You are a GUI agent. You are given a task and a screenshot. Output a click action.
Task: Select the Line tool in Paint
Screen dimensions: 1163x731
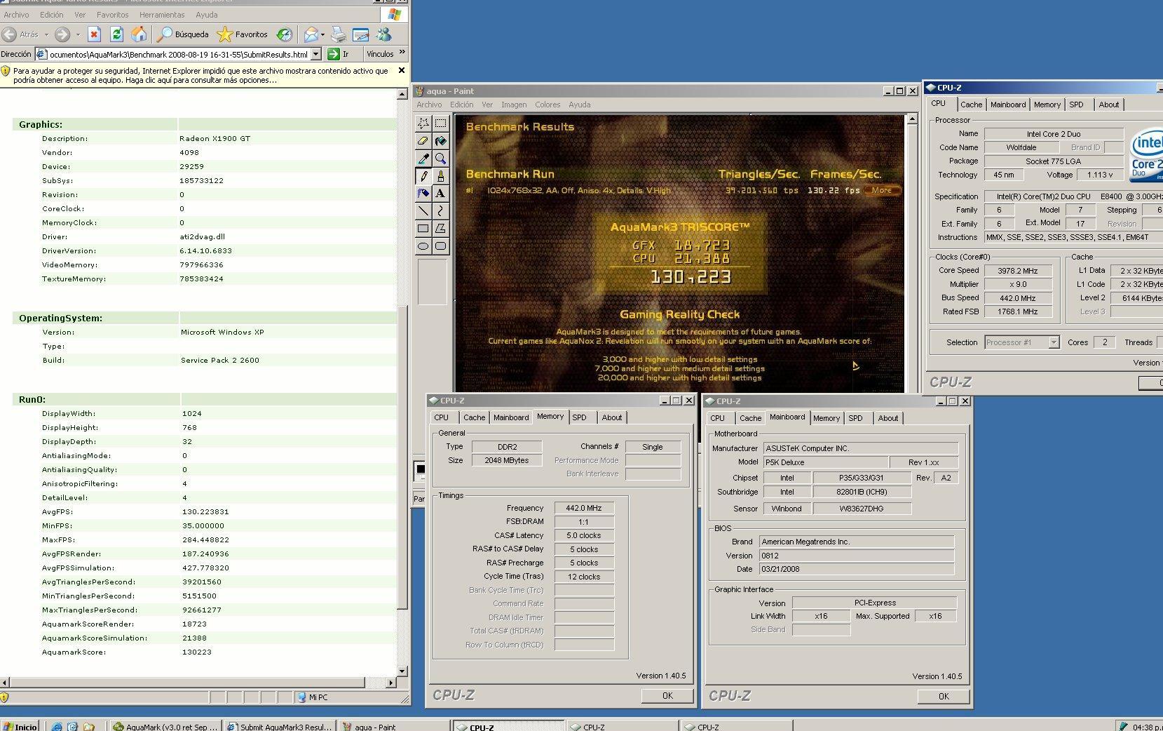(x=423, y=210)
